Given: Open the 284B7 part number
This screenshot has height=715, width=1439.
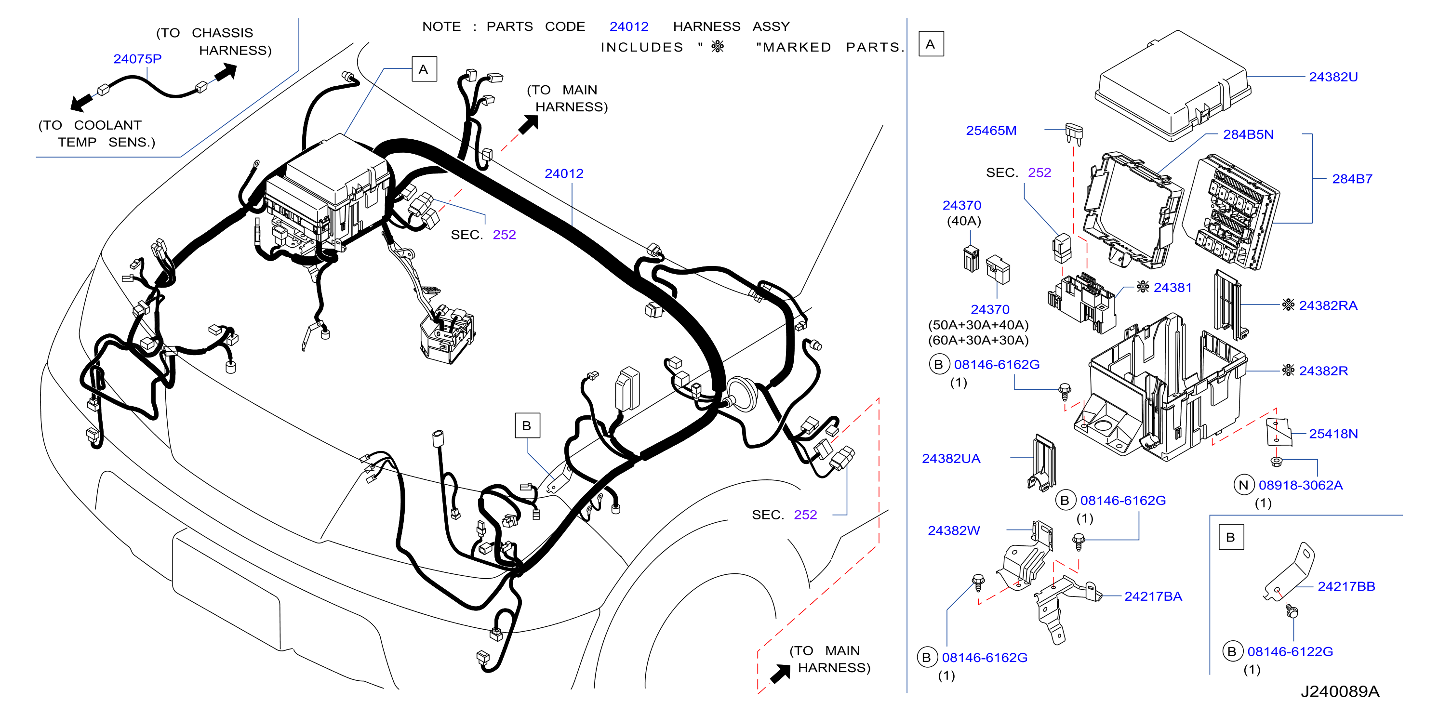Looking at the screenshot, I should pyautogui.click(x=1352, y=179).
